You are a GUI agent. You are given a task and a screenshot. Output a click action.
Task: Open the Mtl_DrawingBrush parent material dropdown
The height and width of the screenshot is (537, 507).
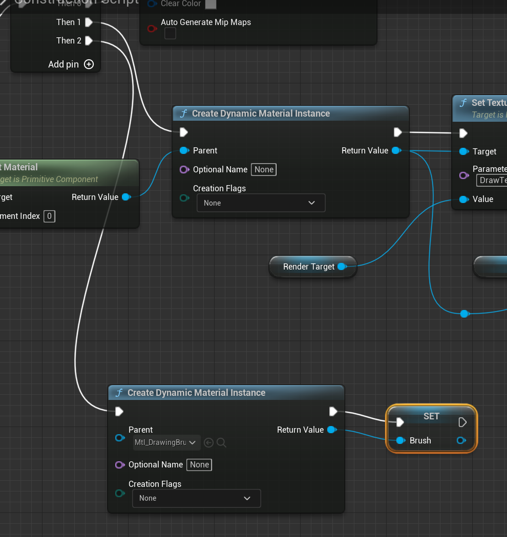click(x=165, y=442)
